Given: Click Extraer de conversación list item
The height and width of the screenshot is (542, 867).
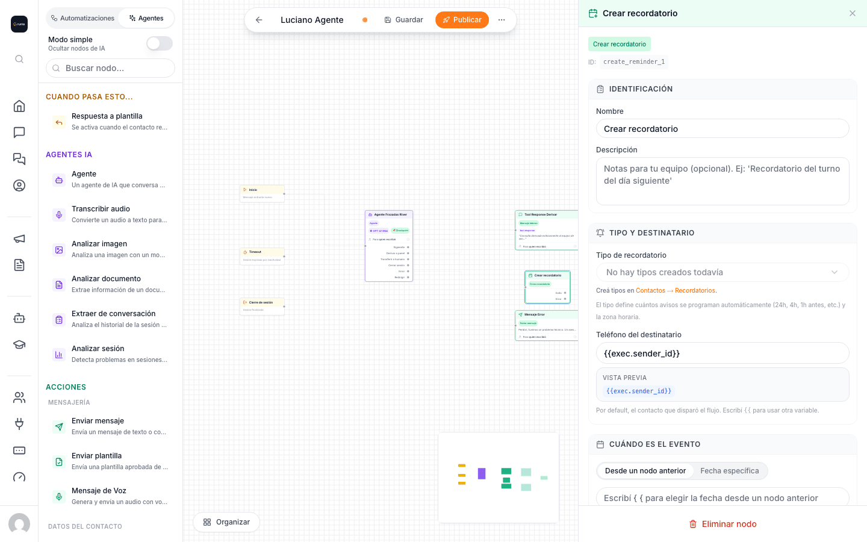Looking at the screenshot, I should (x=111, y=319).
